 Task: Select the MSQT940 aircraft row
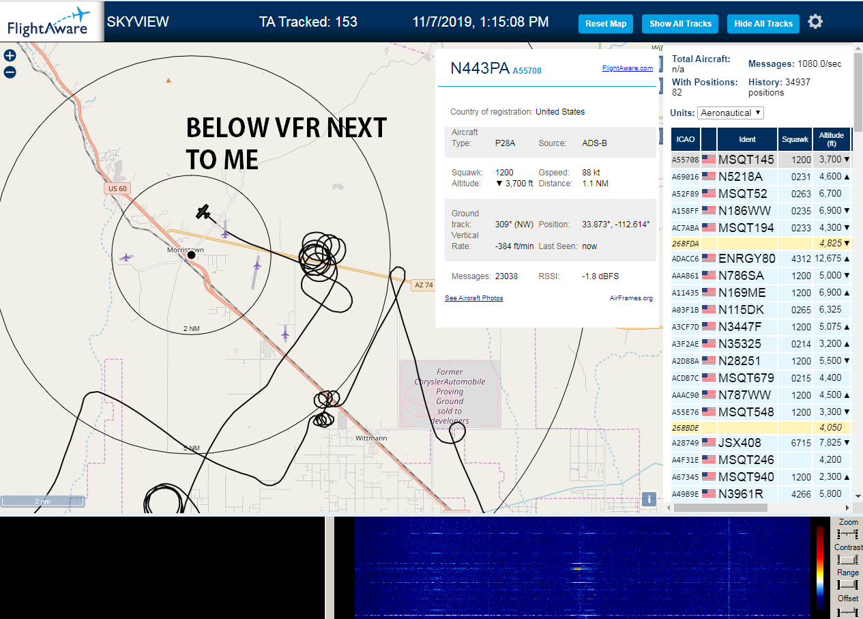point(762,477)
